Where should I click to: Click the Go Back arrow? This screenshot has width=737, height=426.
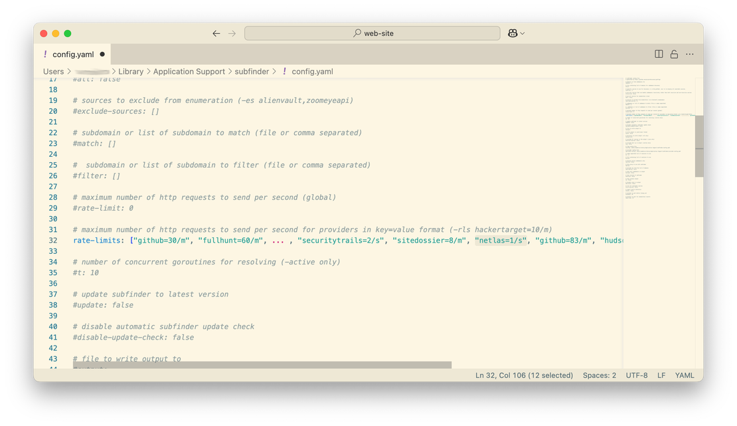216,33
